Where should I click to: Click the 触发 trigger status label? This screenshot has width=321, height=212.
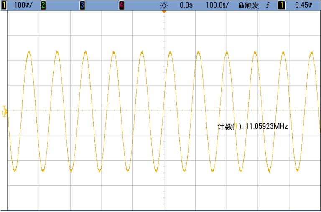(x=252, y=5)
